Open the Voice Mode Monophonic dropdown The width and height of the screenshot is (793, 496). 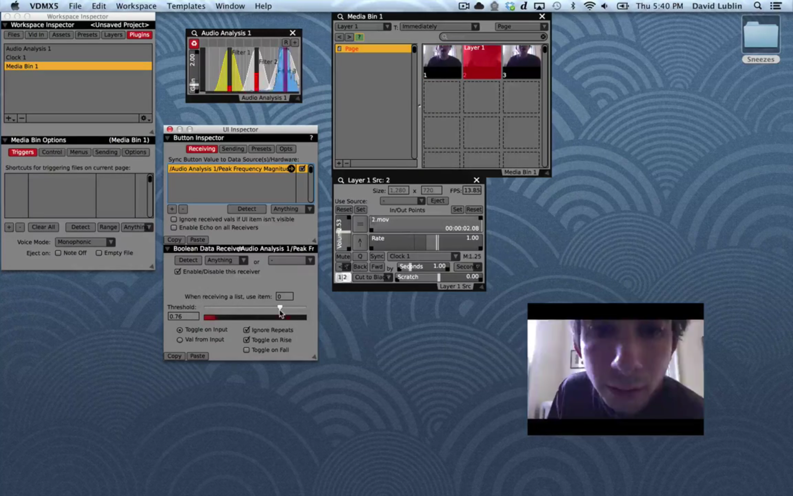pos(85,242)
